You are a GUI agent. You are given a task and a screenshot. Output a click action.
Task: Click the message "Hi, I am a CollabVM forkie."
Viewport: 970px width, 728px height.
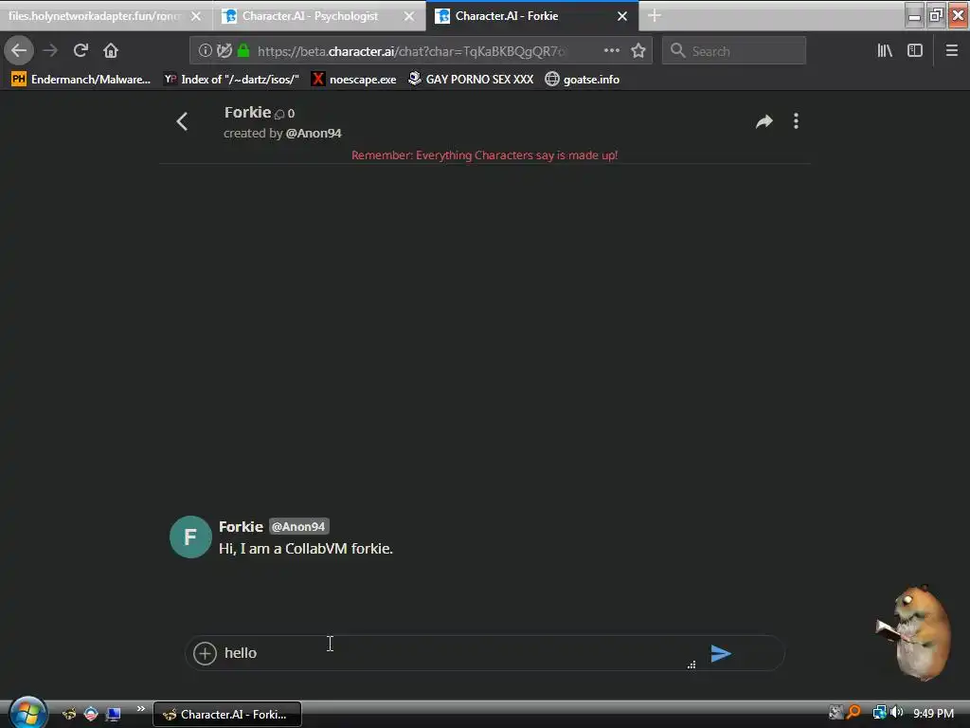[x=306, y=549]
